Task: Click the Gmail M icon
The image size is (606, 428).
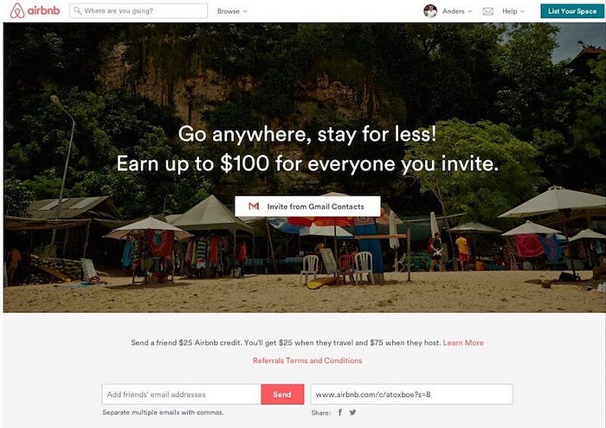Action: pos(254,206)
